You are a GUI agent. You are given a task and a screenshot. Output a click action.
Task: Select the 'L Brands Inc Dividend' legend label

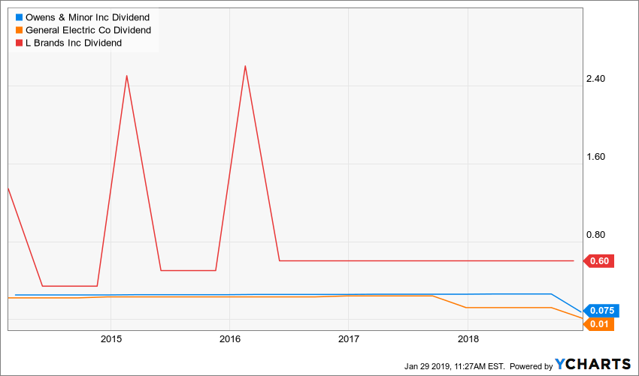point(74,43)
